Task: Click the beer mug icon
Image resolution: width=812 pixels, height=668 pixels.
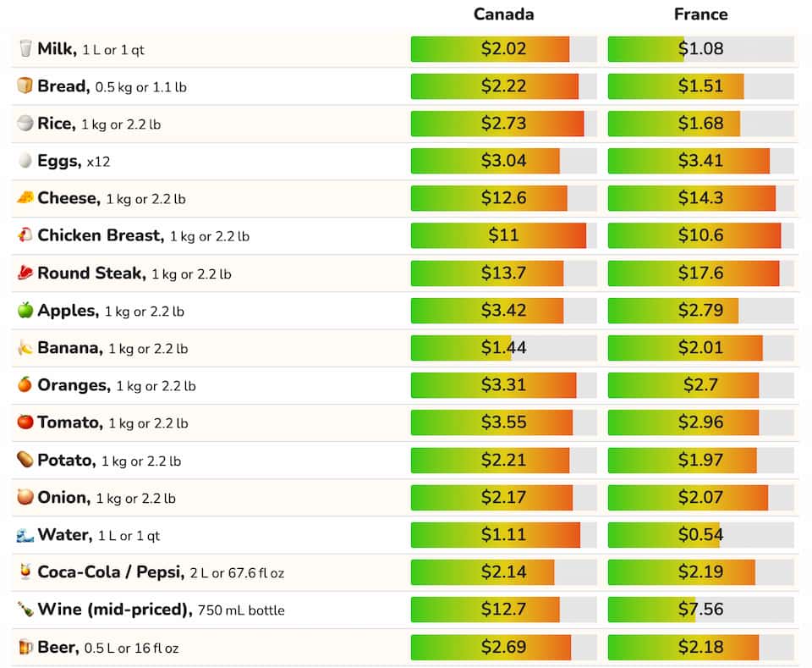Action: [25, 648]
